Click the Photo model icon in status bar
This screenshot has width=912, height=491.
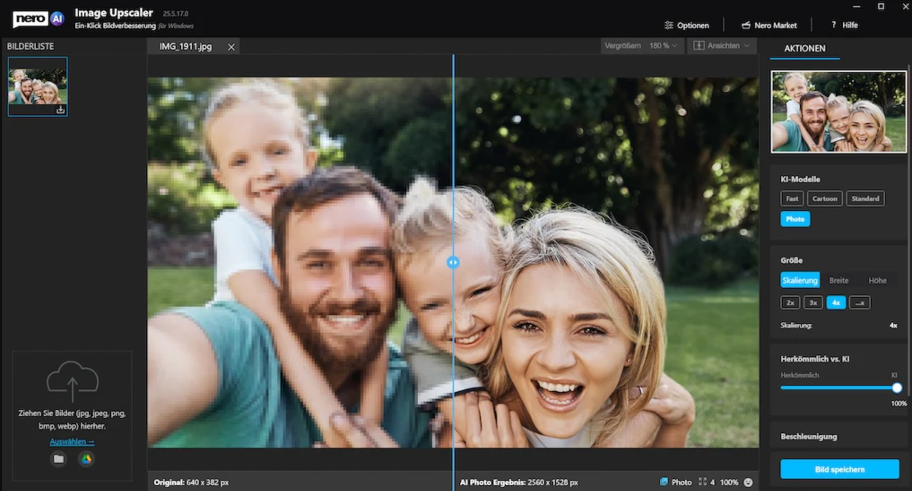click(x=664, y=482)
